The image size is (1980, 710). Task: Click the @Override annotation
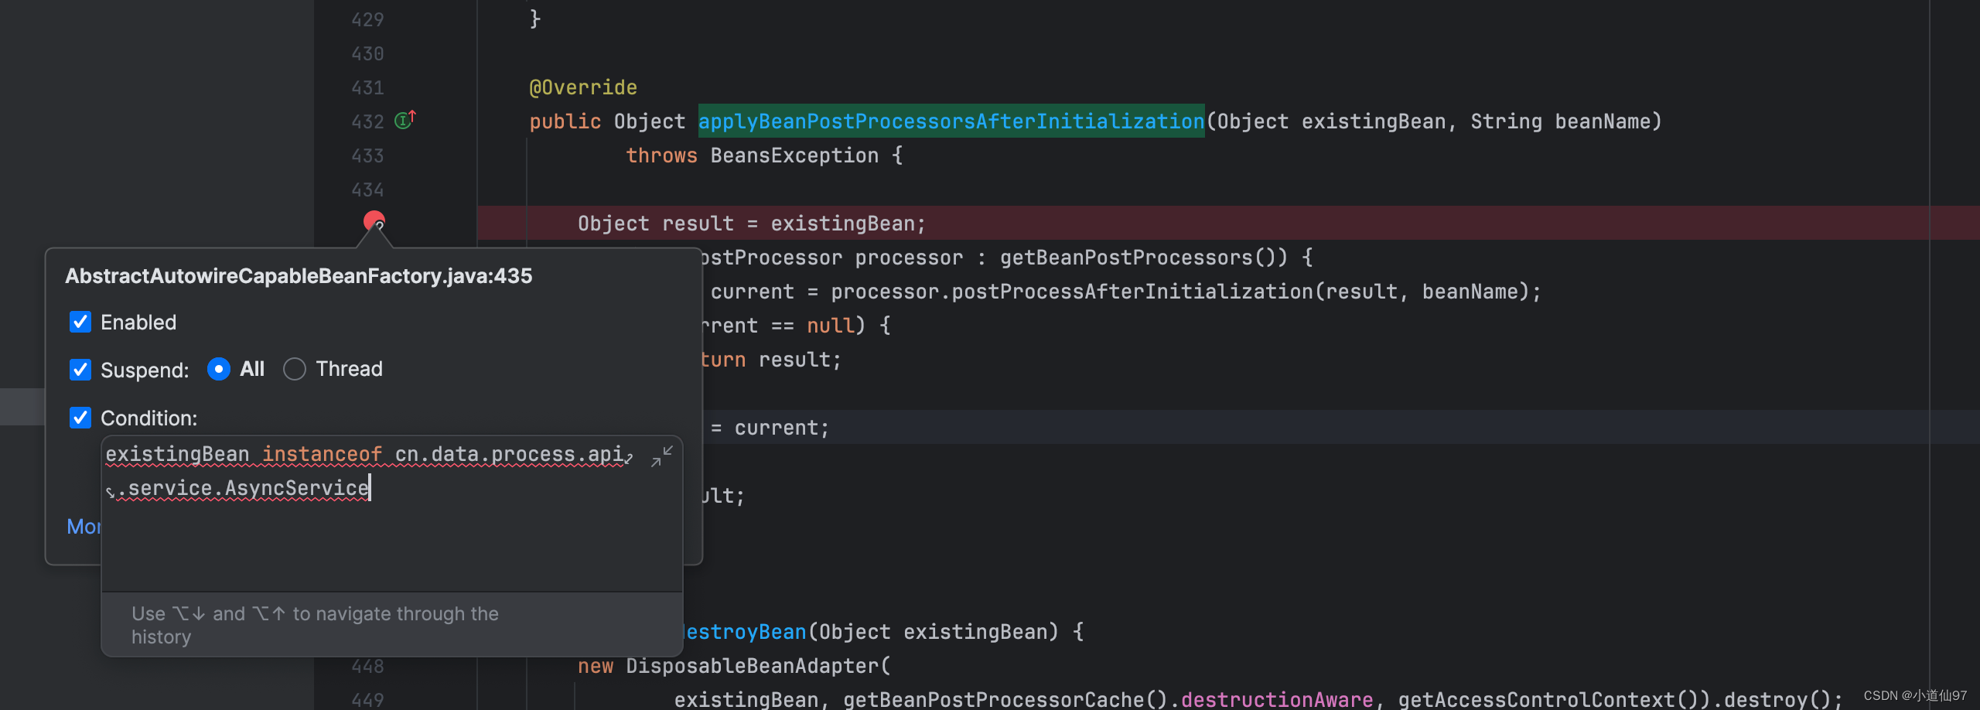pos(583,87)
